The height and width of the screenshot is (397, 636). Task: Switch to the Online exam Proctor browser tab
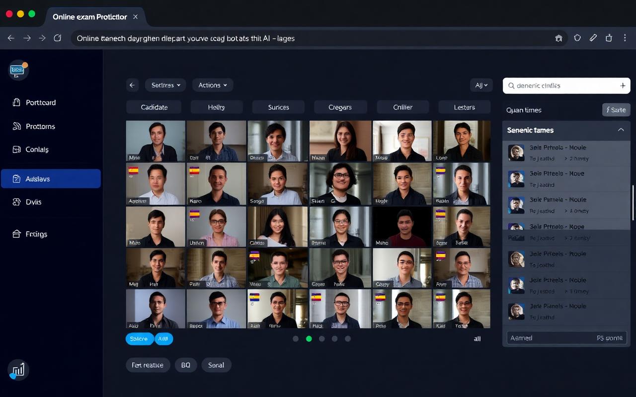coord(89,16)
